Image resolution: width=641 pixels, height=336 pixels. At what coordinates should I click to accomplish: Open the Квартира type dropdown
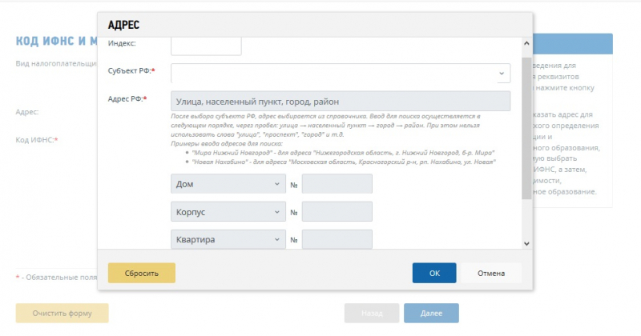point(228,239)
